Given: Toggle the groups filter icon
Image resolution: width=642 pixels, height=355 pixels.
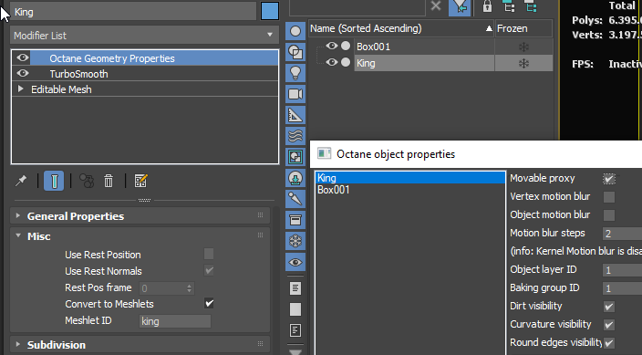Looking at the screenshot, I should coord(295,157).
